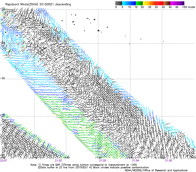Click the time label 21:32
The width and height of the screenshot is (196, 172).
pyautogui.click(x=58, y=160)
